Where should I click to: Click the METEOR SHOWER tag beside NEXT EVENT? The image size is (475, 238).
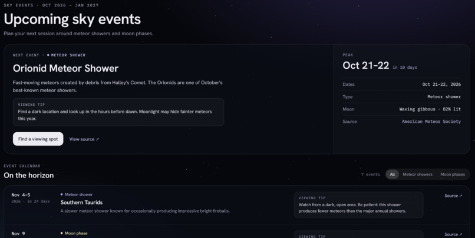click(x=67, y=55)
